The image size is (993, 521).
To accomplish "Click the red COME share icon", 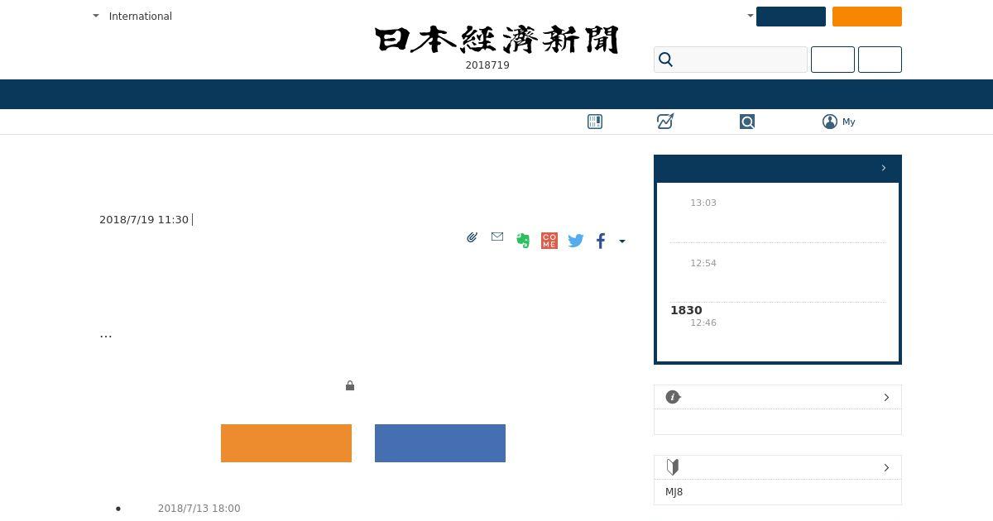I will [x=549, y=241].
